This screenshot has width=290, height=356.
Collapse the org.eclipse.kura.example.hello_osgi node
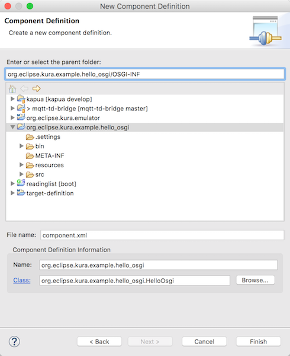pyautogui.click(x=12, y=127)
